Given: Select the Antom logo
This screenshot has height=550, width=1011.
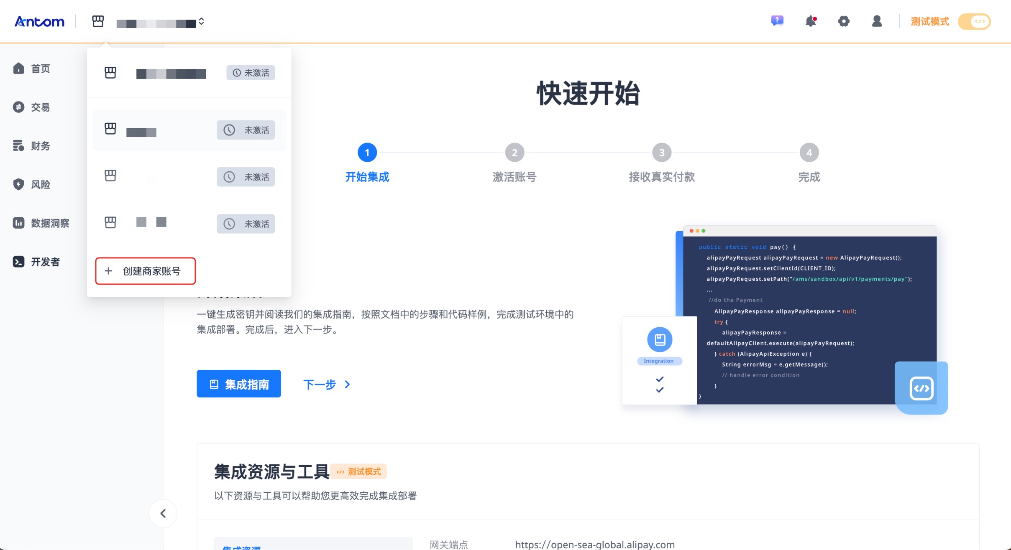Looking at the screenshot, I should [40, 21].
